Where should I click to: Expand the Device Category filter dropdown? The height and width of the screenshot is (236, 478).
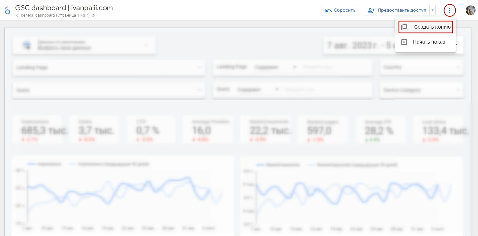[x=421, y=90]
